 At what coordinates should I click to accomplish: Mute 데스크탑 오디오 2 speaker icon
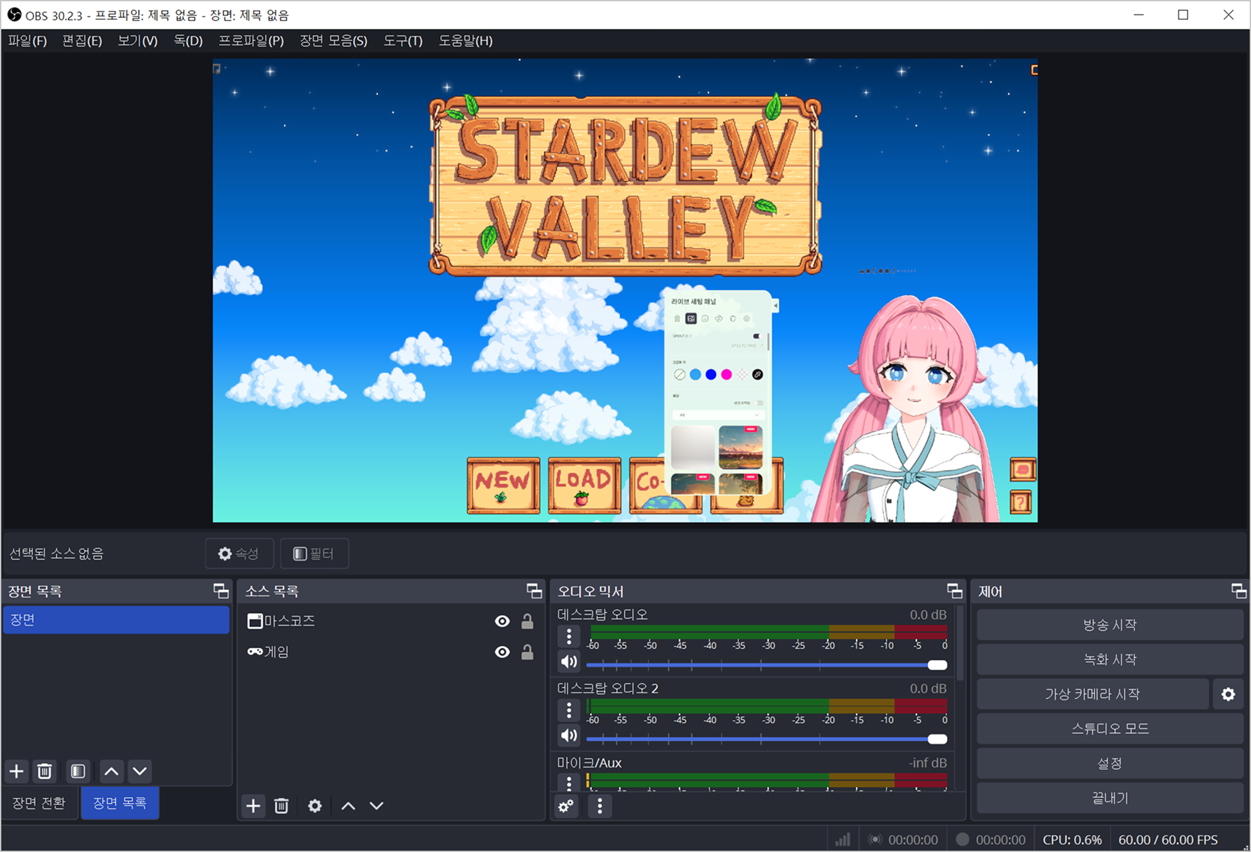click(569, 735)
